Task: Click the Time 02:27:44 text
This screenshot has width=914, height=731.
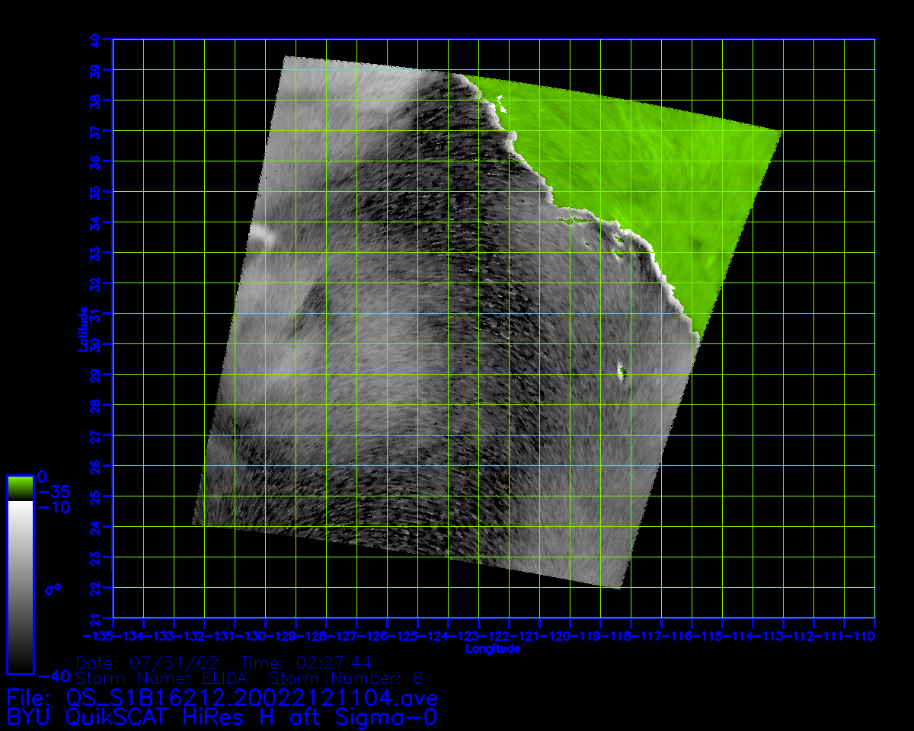Action: [306, 662]
